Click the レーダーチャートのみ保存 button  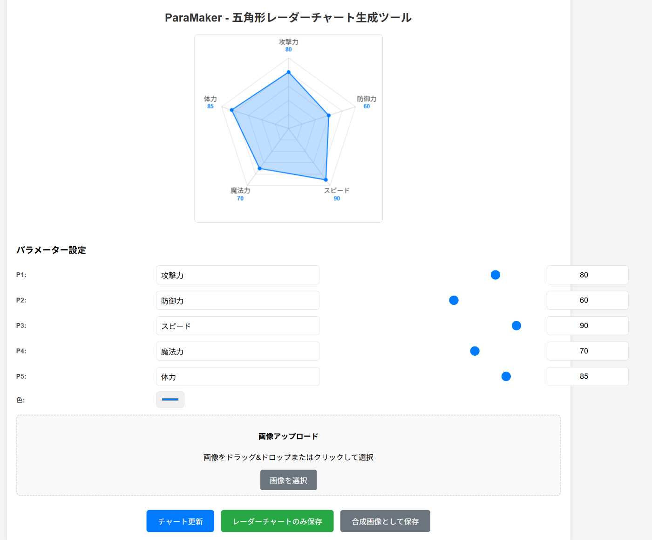pyautogui.click(x=277, y=521)
